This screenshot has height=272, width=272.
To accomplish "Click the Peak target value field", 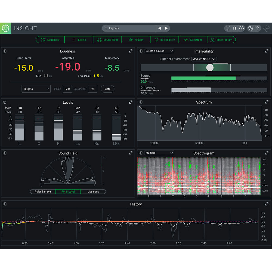I will [x=67, y=89].
